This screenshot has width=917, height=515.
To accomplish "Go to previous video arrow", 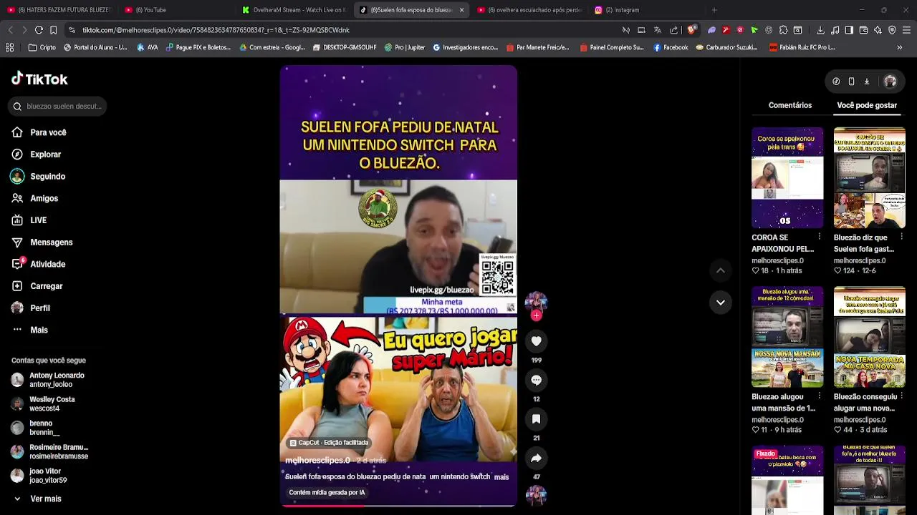I will pyautogui.click(x=721, y=270).
